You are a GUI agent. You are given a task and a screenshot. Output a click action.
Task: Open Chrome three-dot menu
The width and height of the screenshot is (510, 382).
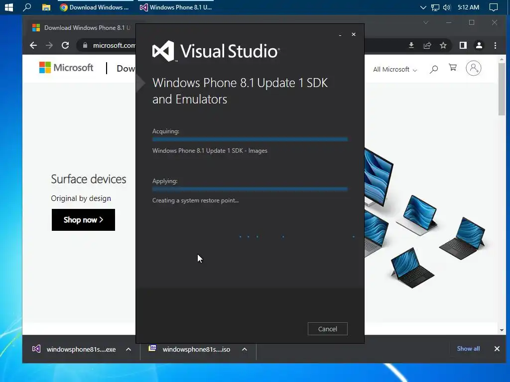tap(495, 45)
